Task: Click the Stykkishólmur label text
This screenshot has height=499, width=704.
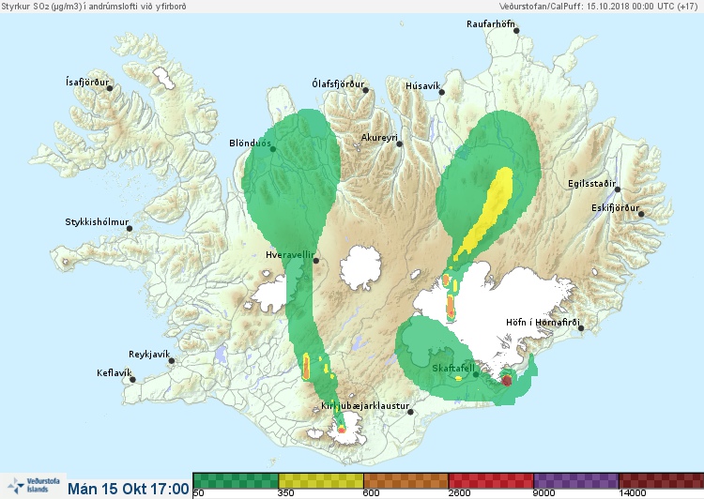Action: (x=97, y=222)
